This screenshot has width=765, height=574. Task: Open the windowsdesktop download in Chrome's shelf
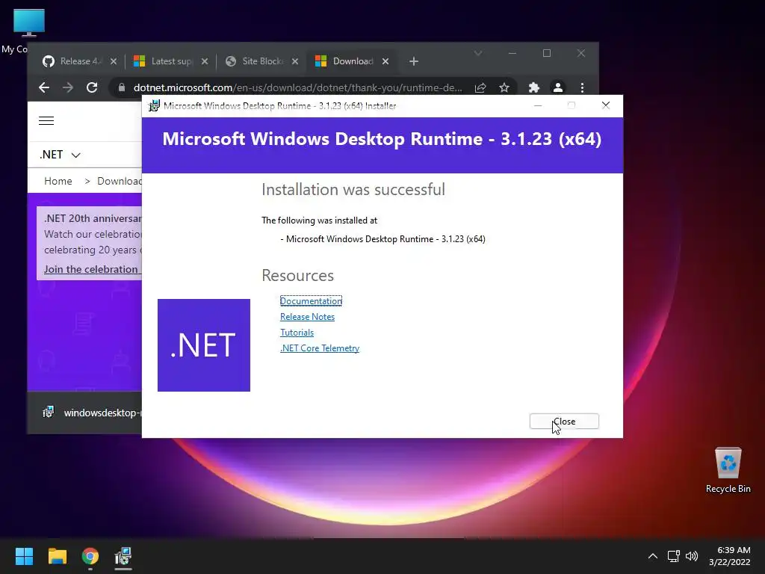coord(93,413)
